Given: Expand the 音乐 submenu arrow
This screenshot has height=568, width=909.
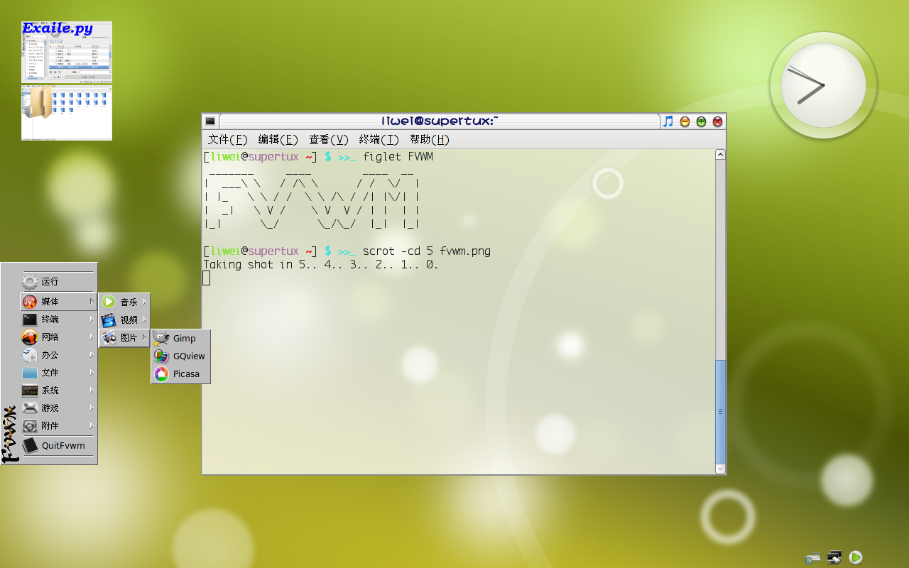Looking at the screenshot, I should [144, 302].
